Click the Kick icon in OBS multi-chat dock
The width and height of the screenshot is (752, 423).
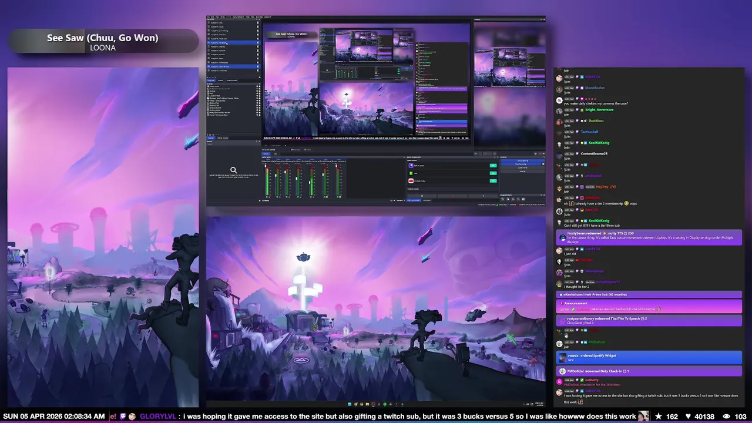[411, 173]
